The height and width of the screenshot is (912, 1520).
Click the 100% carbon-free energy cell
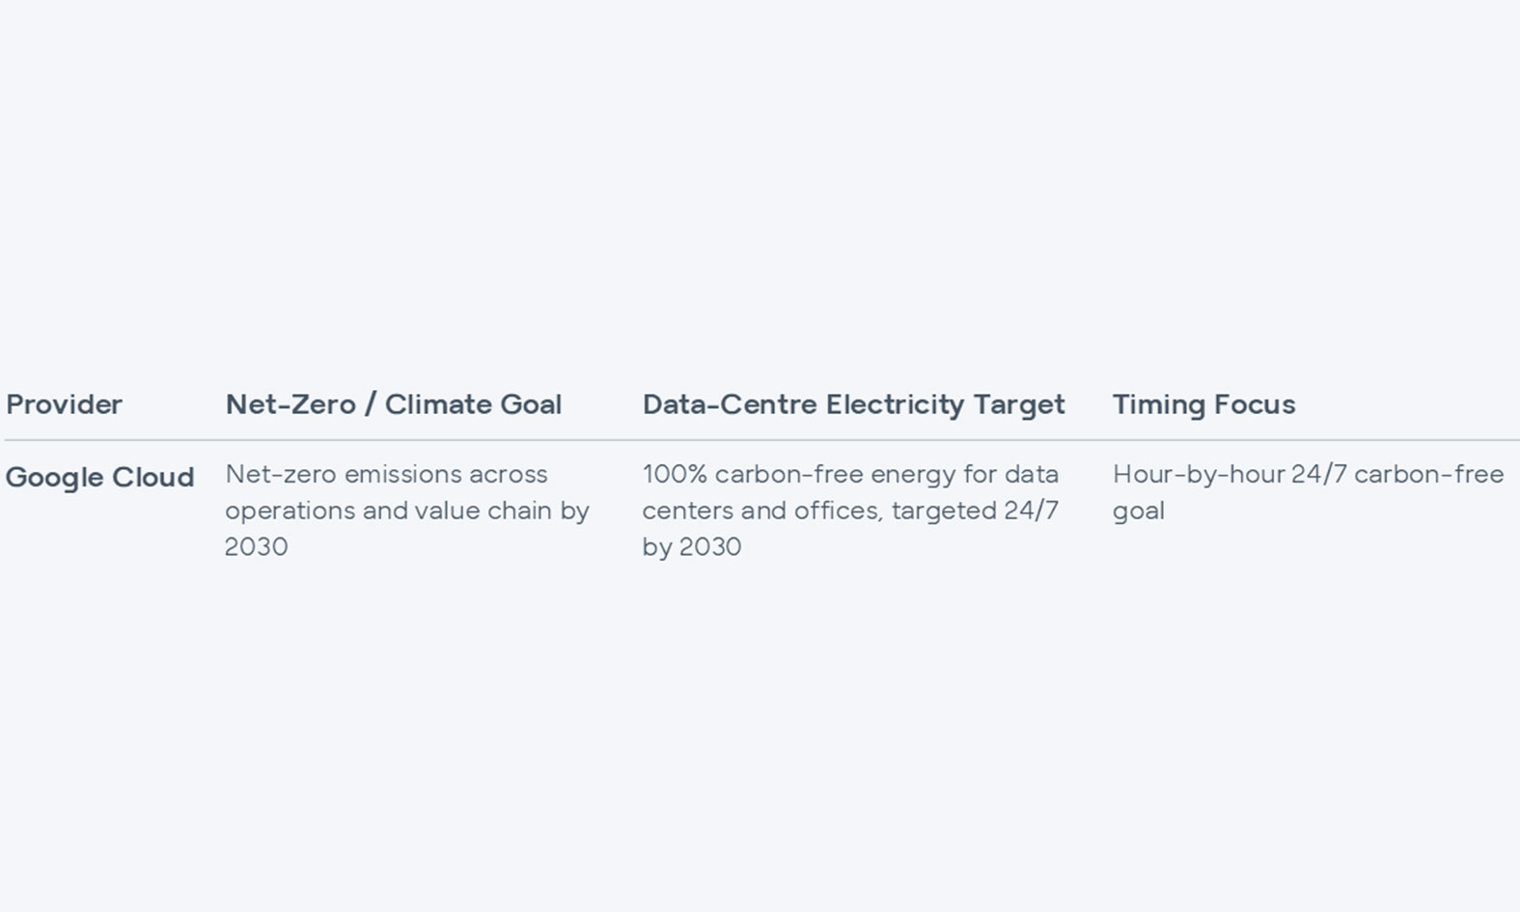click(x=850, y=510)
